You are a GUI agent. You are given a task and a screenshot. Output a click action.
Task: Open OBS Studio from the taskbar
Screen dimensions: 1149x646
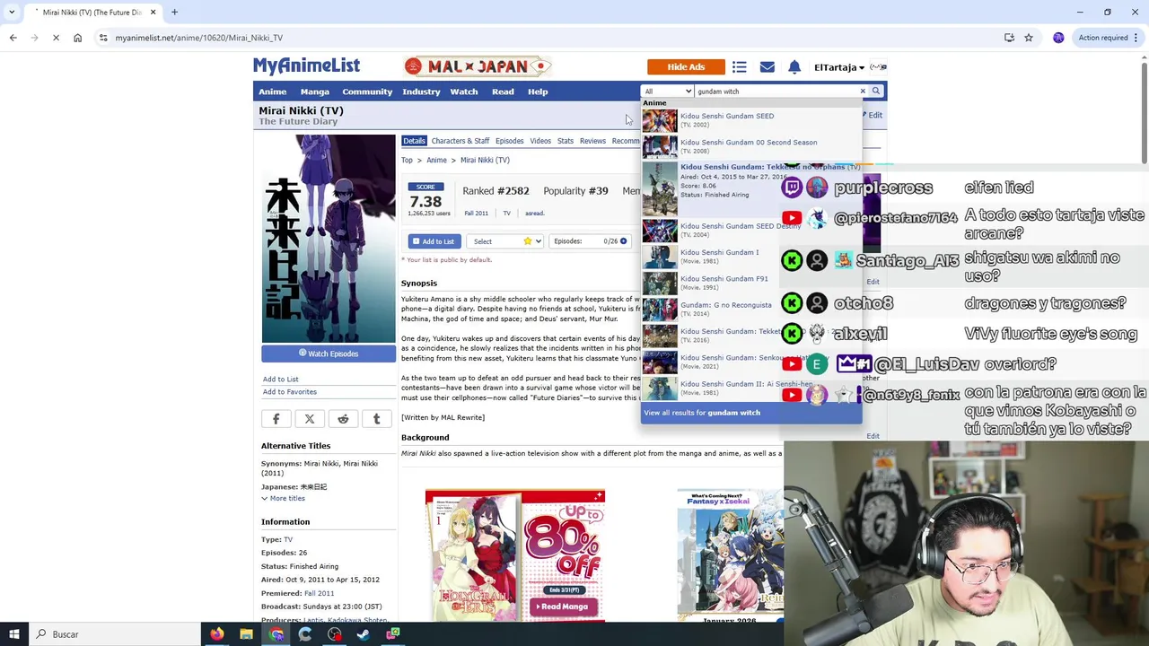click(x=334, y=634)
